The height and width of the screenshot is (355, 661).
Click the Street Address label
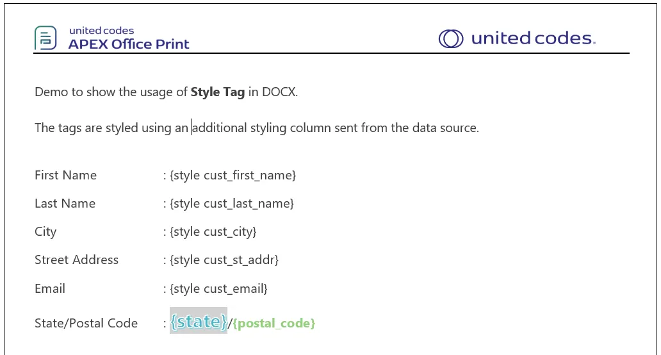[76, 260]
